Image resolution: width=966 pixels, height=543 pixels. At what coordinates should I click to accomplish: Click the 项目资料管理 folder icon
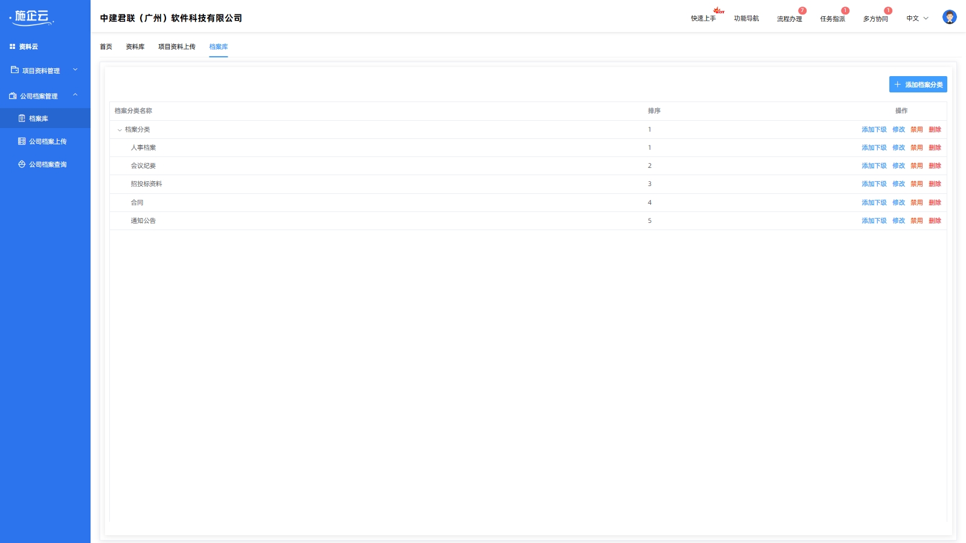click(x=14, y=70)
